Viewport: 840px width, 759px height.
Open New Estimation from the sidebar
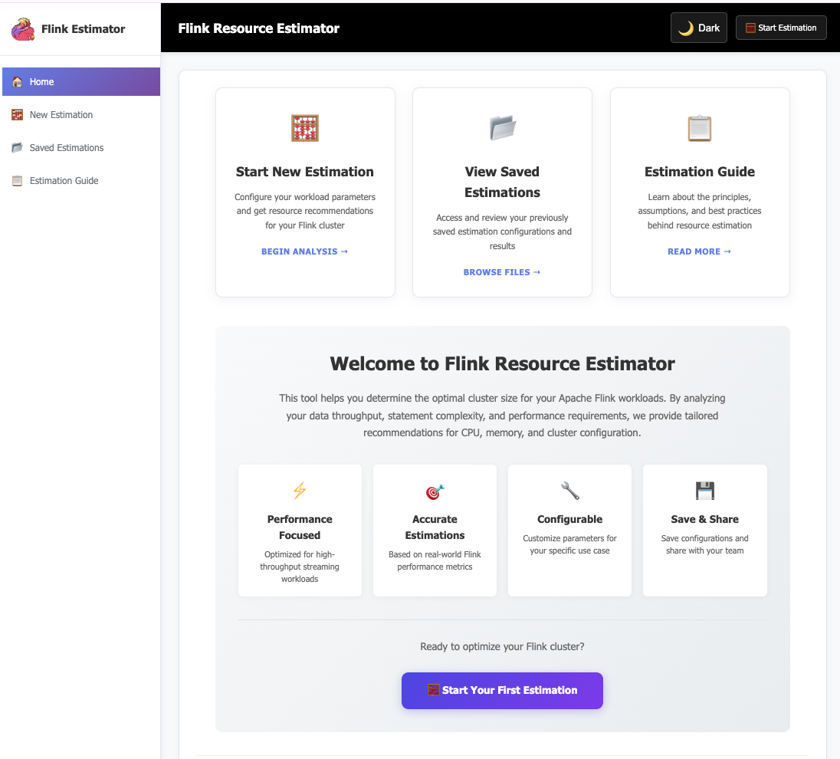point(61,115)
